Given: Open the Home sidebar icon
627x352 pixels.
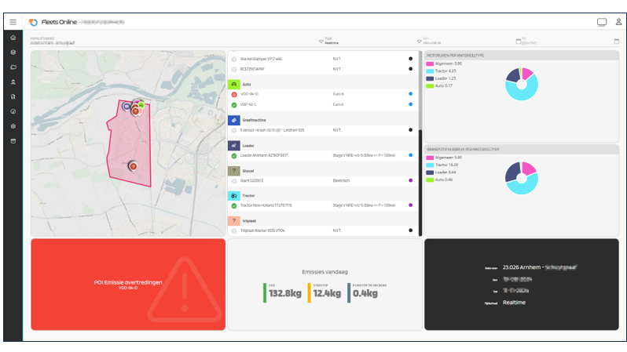Looking at the screenshot, I should pyautogui.click(x=13, y=38).
